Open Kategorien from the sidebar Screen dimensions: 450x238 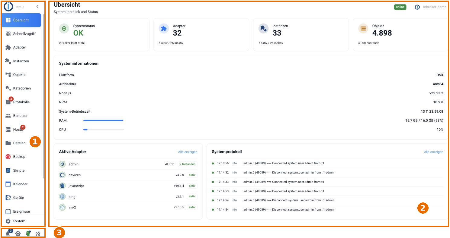pos(21,88)
